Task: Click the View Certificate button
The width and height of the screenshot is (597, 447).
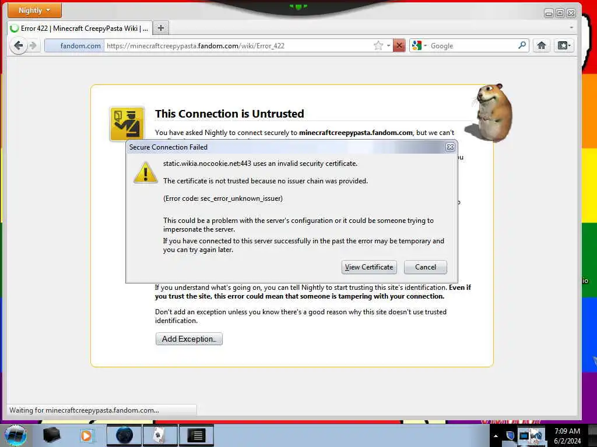Action: 369,267
